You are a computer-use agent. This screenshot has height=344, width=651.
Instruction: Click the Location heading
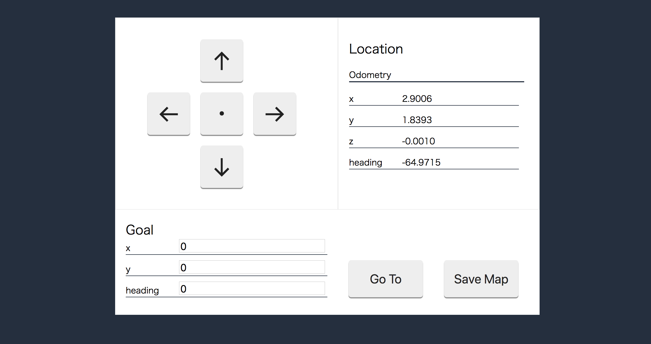coord(376,49)
